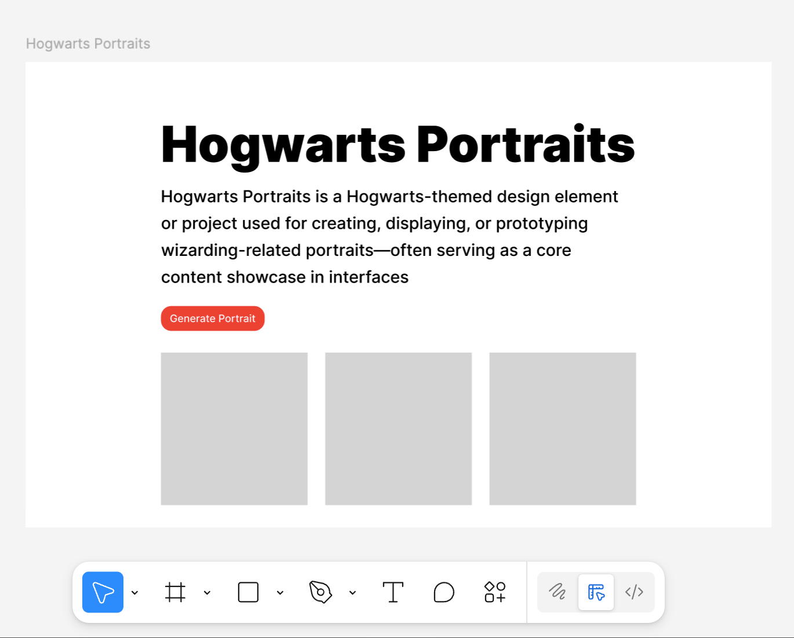794x638 pixels.
Task: Select the Move tool arrow
Action: (103, 592)
